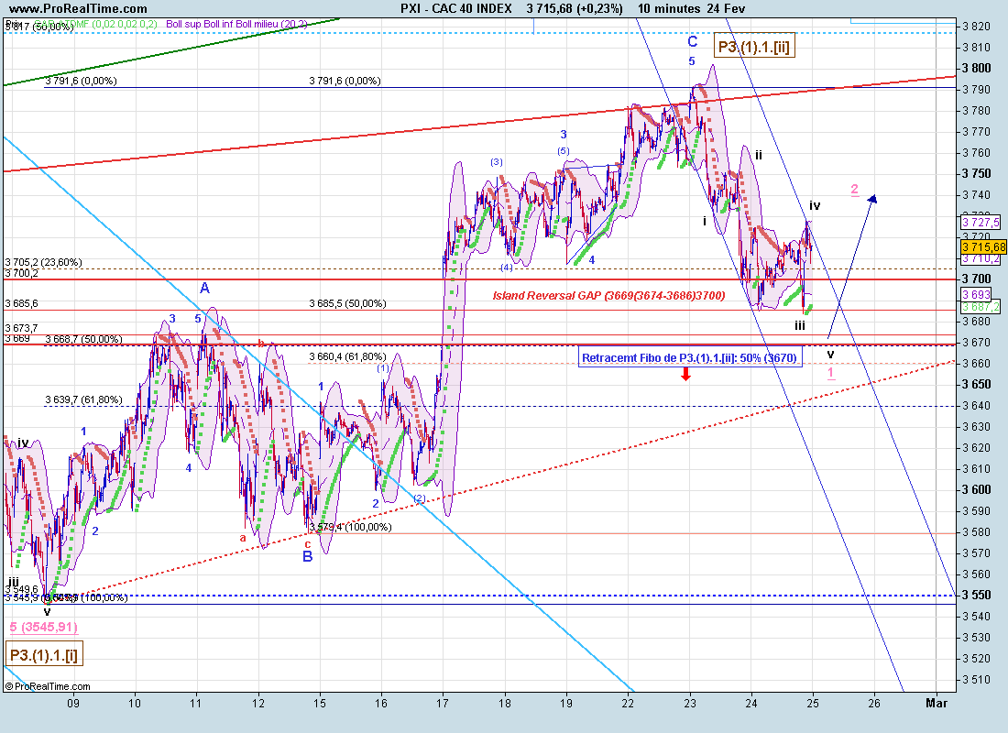Click the 3 549,6 level label
The image size is (1008, 733).
tap(21, 589)
